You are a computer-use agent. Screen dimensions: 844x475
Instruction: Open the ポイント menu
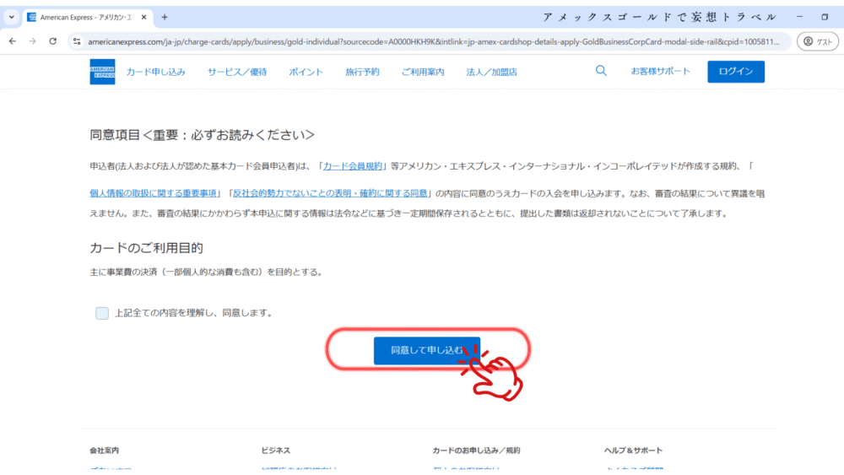click(306, 72)
